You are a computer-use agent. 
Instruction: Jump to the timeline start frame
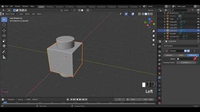click(71, 100)
